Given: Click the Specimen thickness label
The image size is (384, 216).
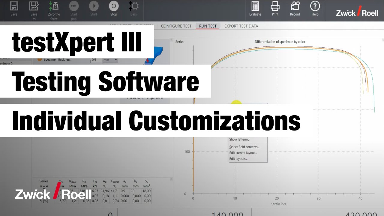Looking at the screenshot, I should tap(57, 60).
